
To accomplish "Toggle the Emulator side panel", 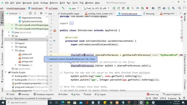I will coord(185,85).
